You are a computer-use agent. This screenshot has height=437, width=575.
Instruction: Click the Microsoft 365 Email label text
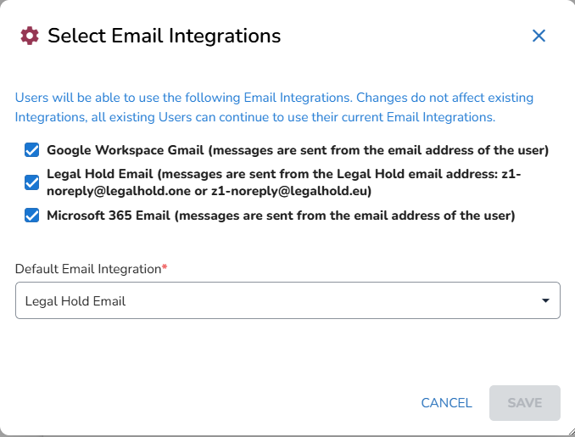[x=109, y=215]
